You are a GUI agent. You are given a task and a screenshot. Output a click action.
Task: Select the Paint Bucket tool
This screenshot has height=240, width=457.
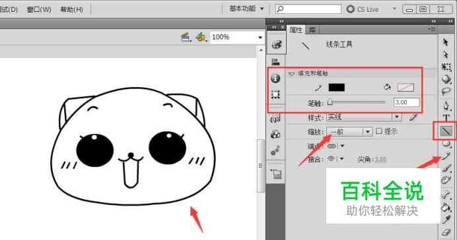point(446,207)
